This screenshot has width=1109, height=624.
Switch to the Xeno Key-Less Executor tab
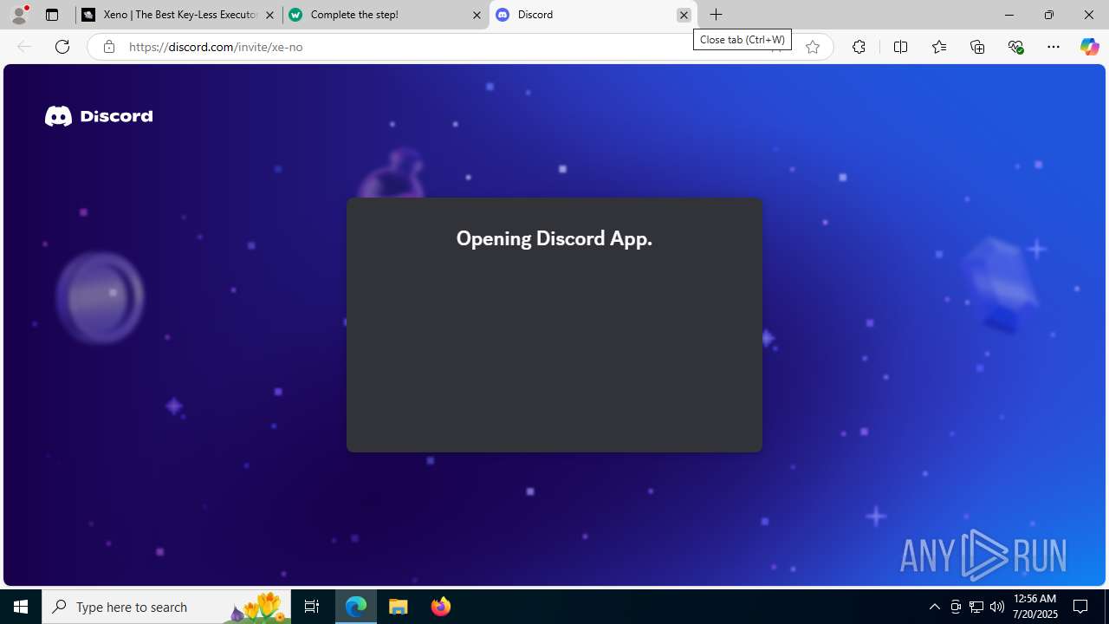(178, 15)
